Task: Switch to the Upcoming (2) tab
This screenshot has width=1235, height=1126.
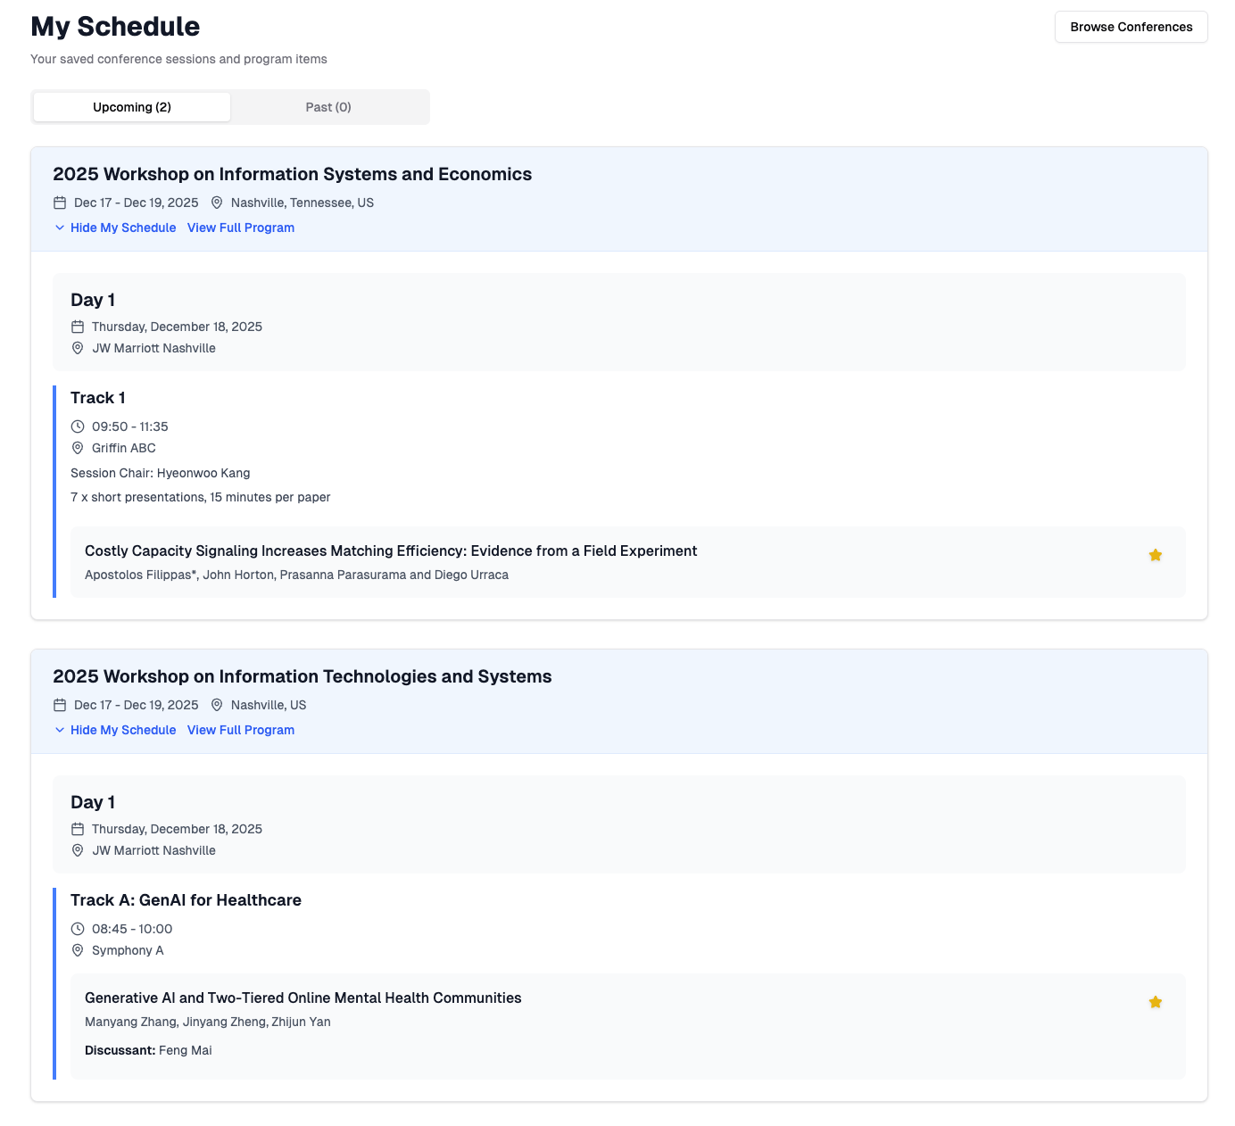Action: point(132,107)
